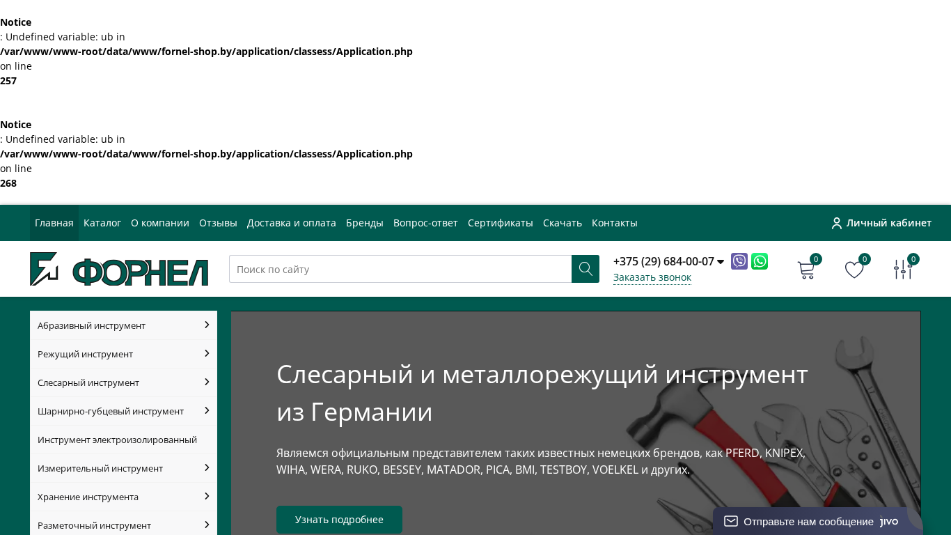Open the Контакты menu item

615,223
